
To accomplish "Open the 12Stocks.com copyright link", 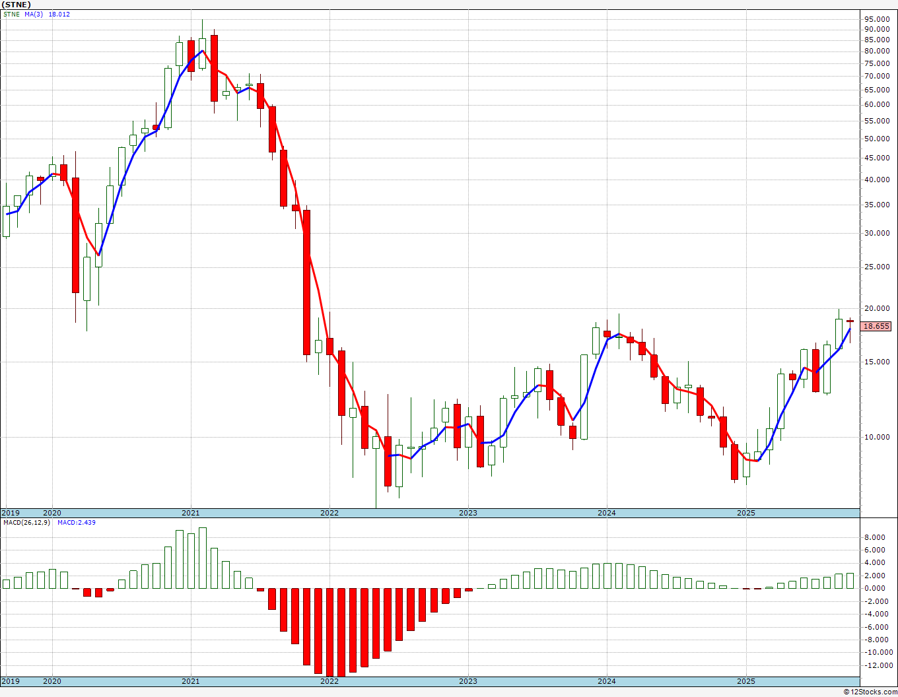I will coord(870,692).
